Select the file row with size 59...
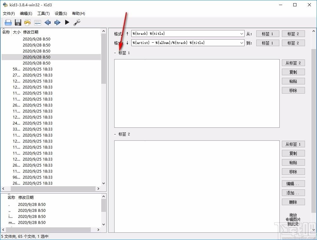The image size is (317, 240). (x=51, y=69)
